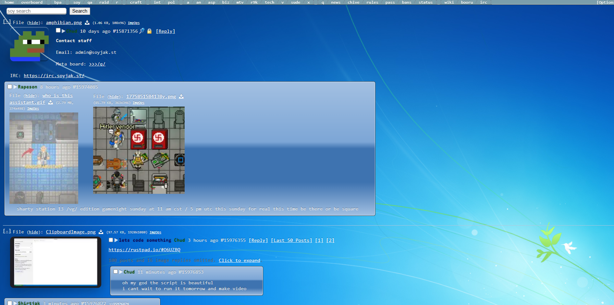Image resolution: width=614 pixels, height=305 pixels.
Task: Check the box on 'lets code something' post
Action: click(111, 240)
